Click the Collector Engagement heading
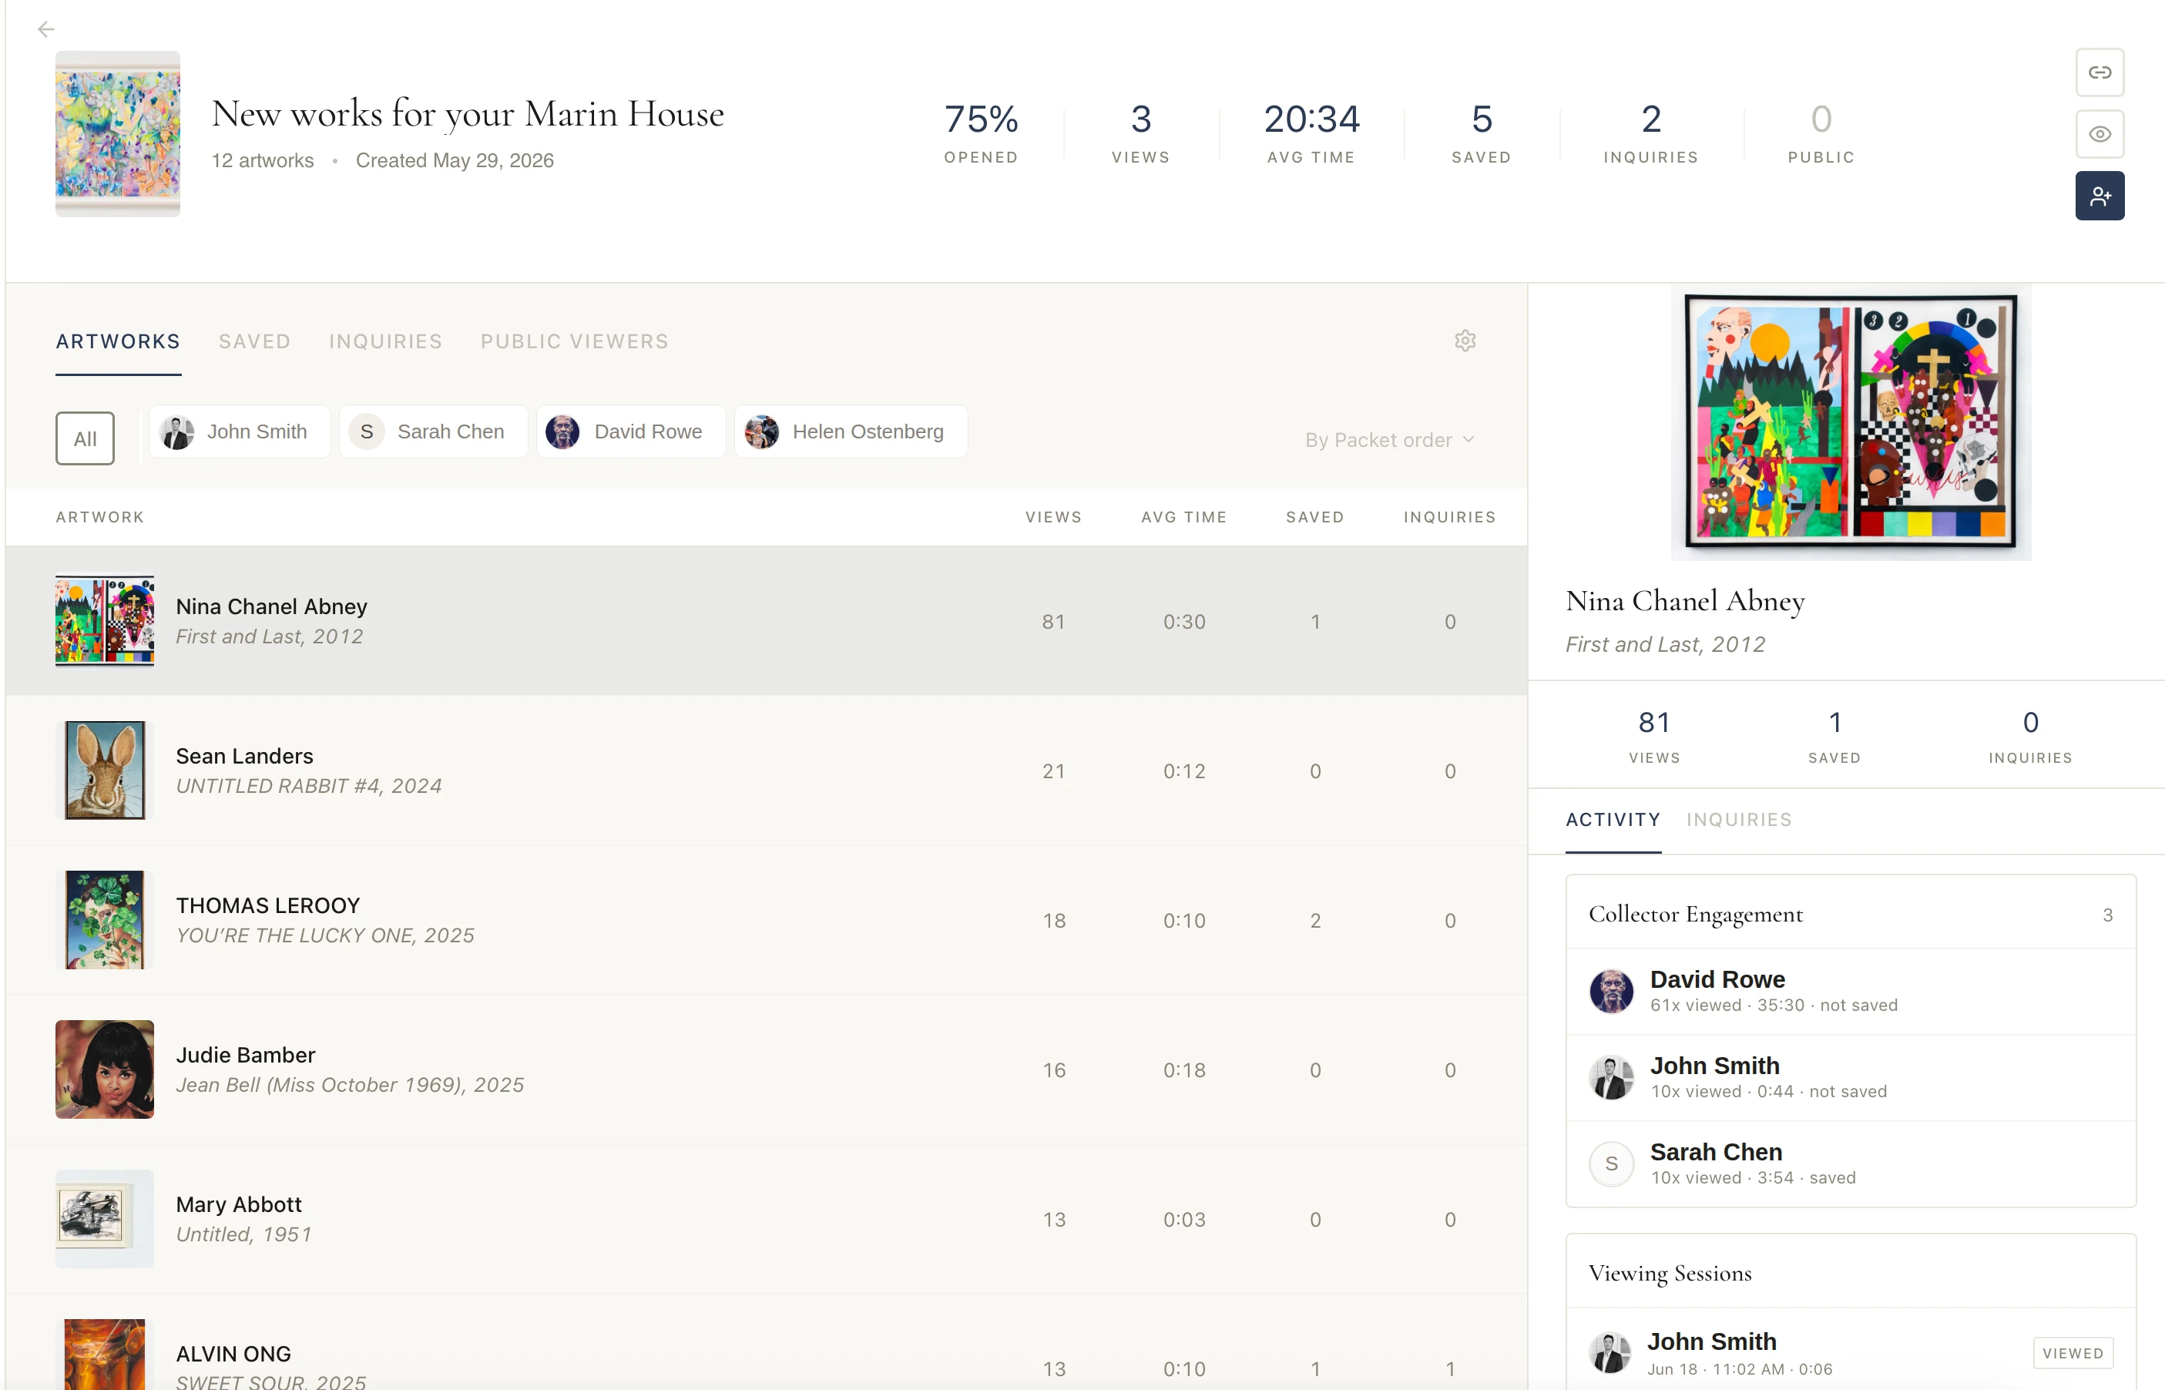 point(1695,915)
